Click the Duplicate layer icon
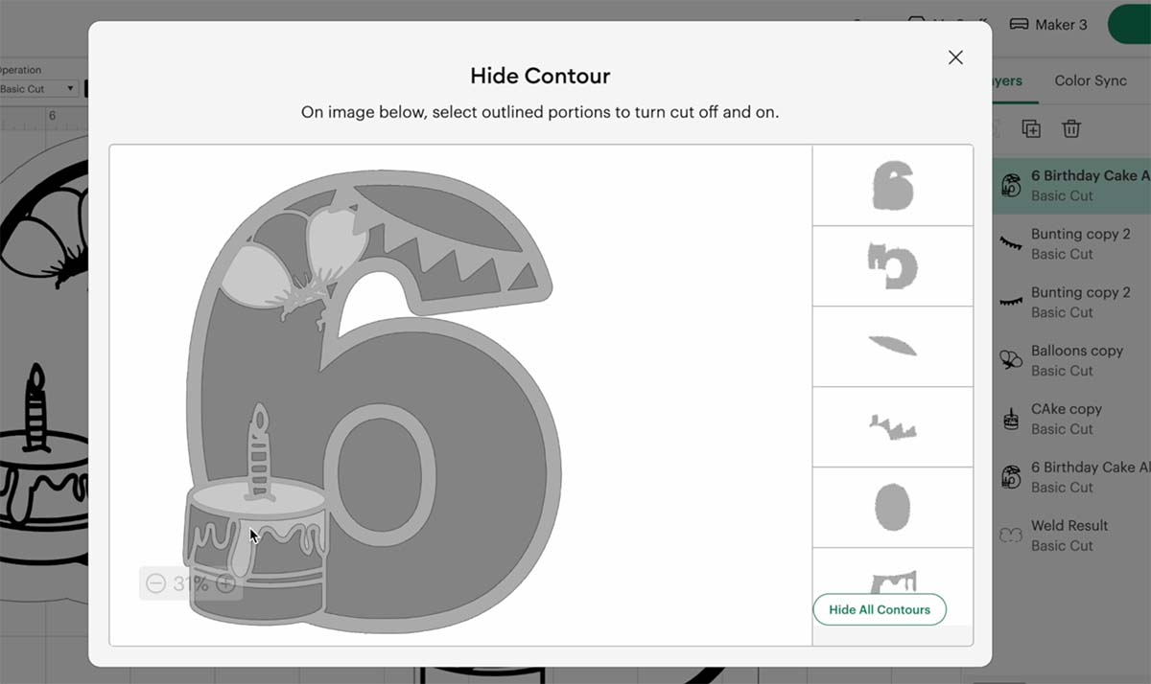The height and width of the screenshot is (684, 1151). coord(1031,128)
